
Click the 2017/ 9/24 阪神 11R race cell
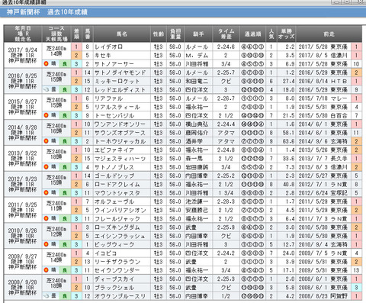[23, 55]
